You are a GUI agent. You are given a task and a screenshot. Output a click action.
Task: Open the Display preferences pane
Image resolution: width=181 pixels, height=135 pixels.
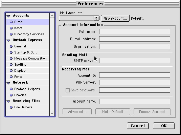tap(28, 71)
